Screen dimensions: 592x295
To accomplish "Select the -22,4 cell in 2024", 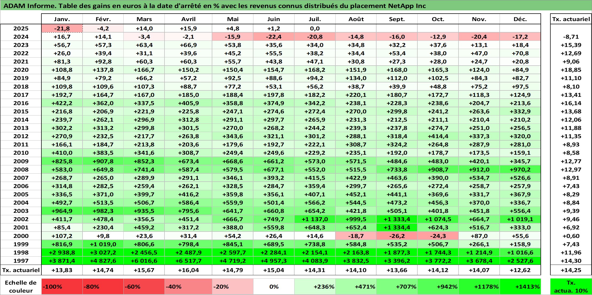I will click(274, 37).
